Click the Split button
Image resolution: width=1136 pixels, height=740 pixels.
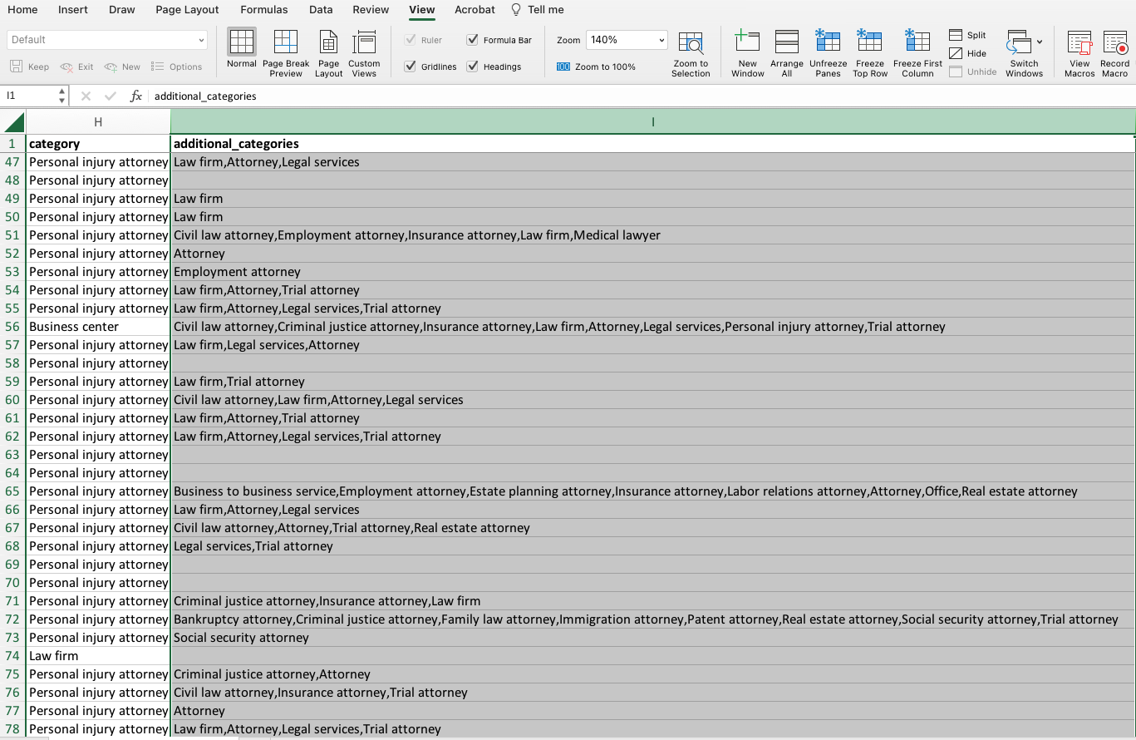click(967, 35)
